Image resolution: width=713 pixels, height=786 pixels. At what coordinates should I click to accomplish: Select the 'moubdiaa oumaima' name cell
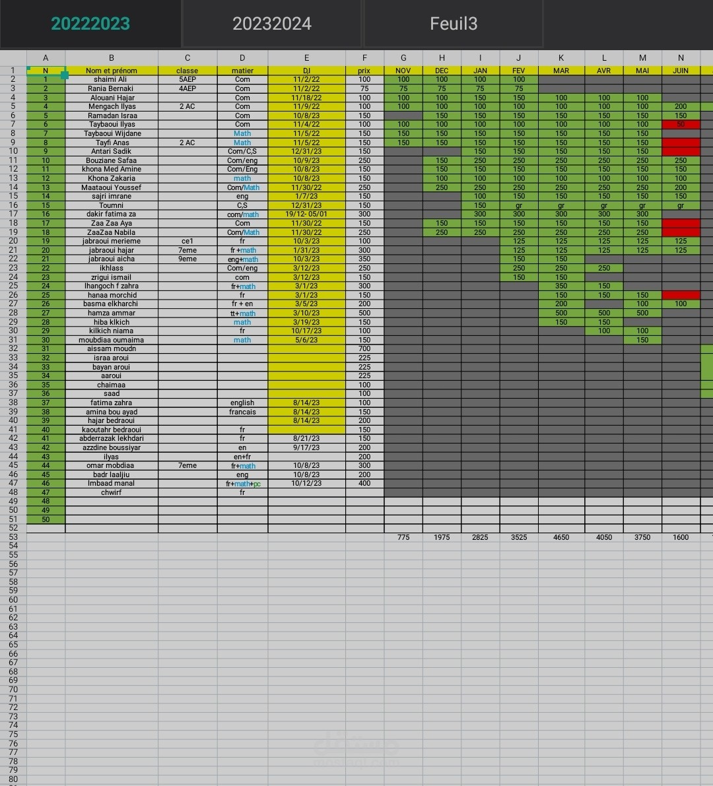pyautogui.click(x=112, y=340)
